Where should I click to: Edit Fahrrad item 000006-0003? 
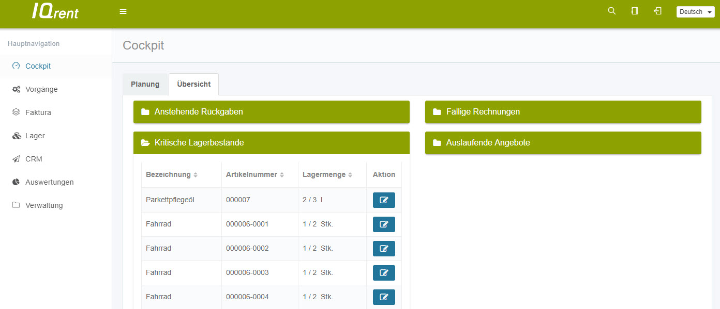384,273
